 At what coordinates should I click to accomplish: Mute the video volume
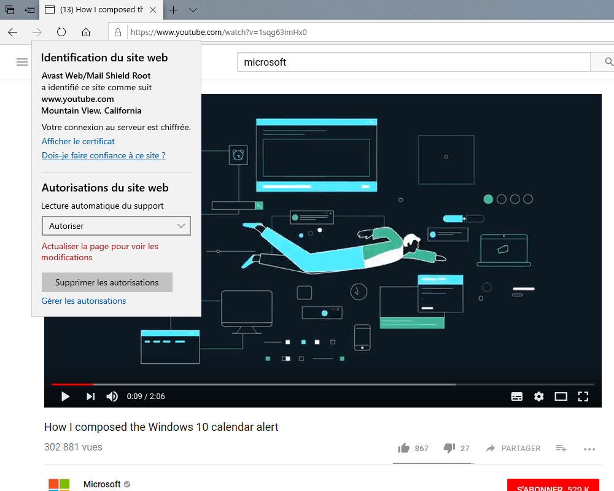(x=112, y=396)
